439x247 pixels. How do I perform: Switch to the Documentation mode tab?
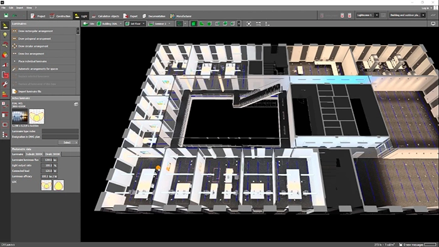(x=154, y=16)
